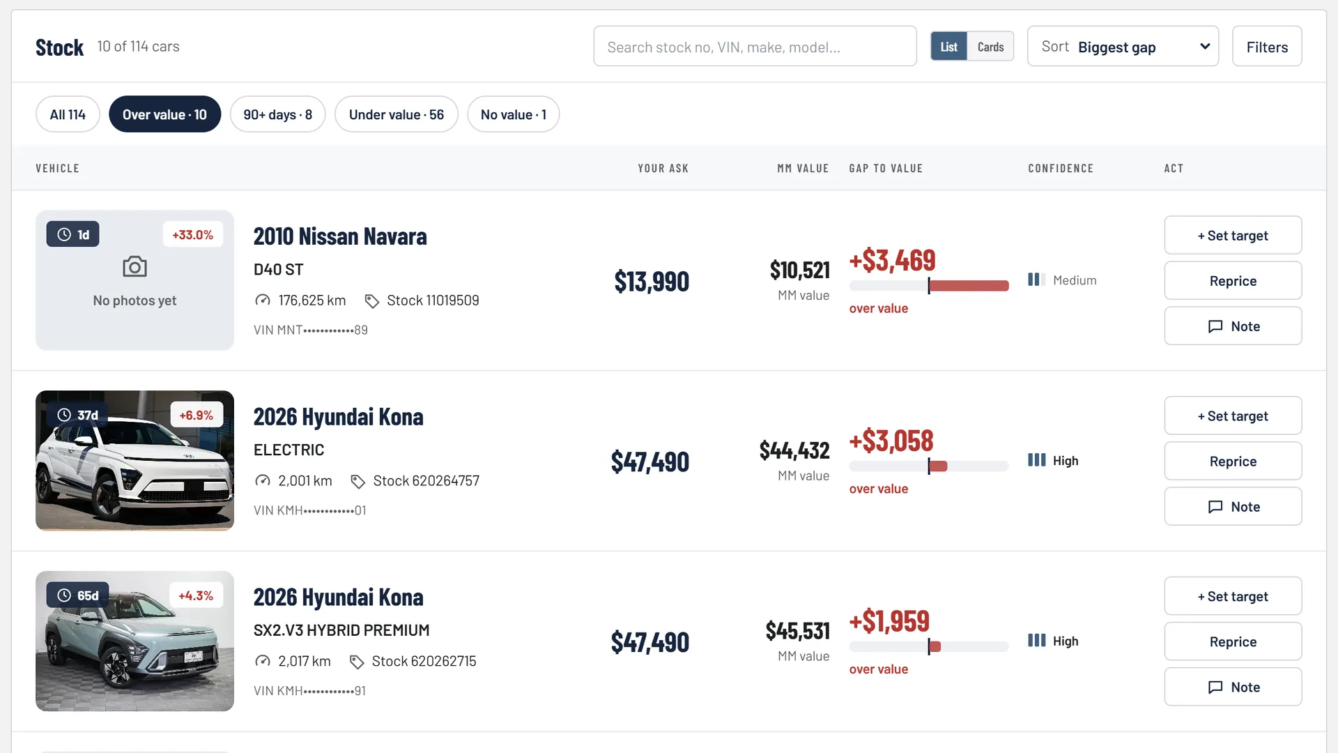1338x753 pixels.
Task: Reprice the Hyundai Kona Electric
Action: 1233,462
